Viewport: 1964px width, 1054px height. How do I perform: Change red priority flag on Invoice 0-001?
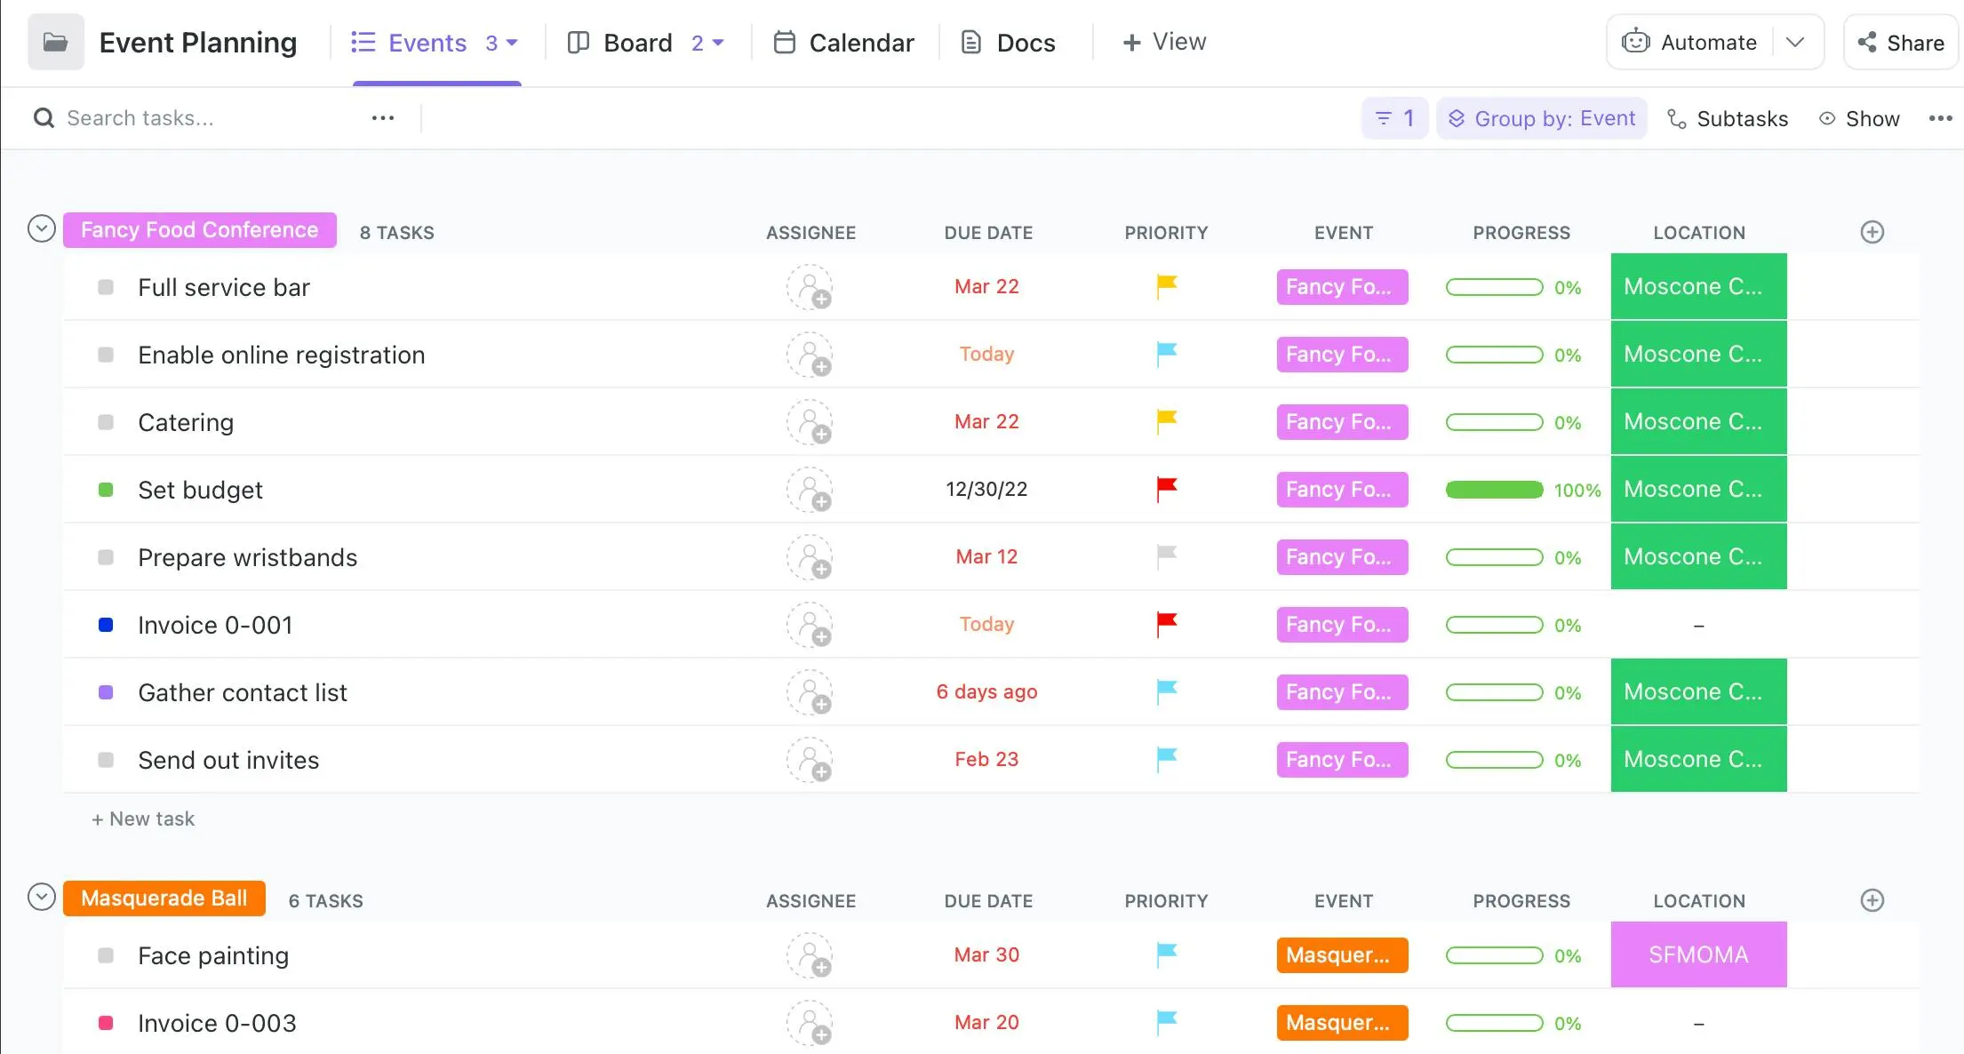1166,625
